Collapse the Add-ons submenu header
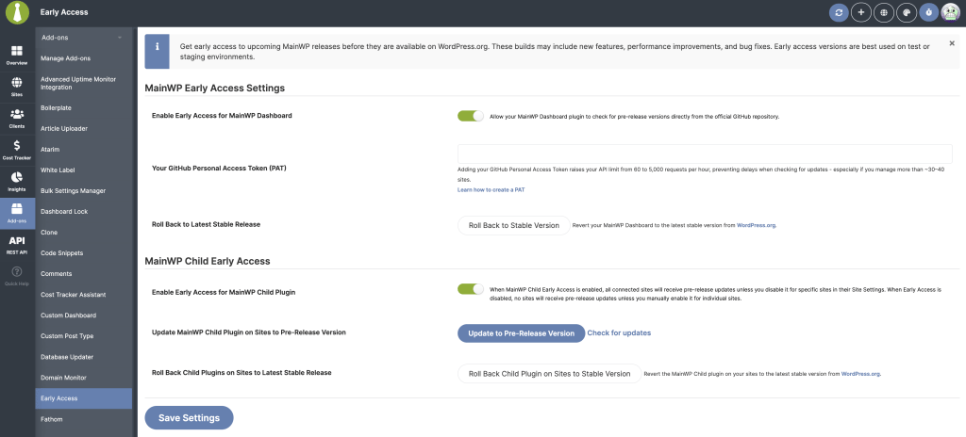Image resolution: width=966 pixels, height=437 pixels. coord(84,38)
